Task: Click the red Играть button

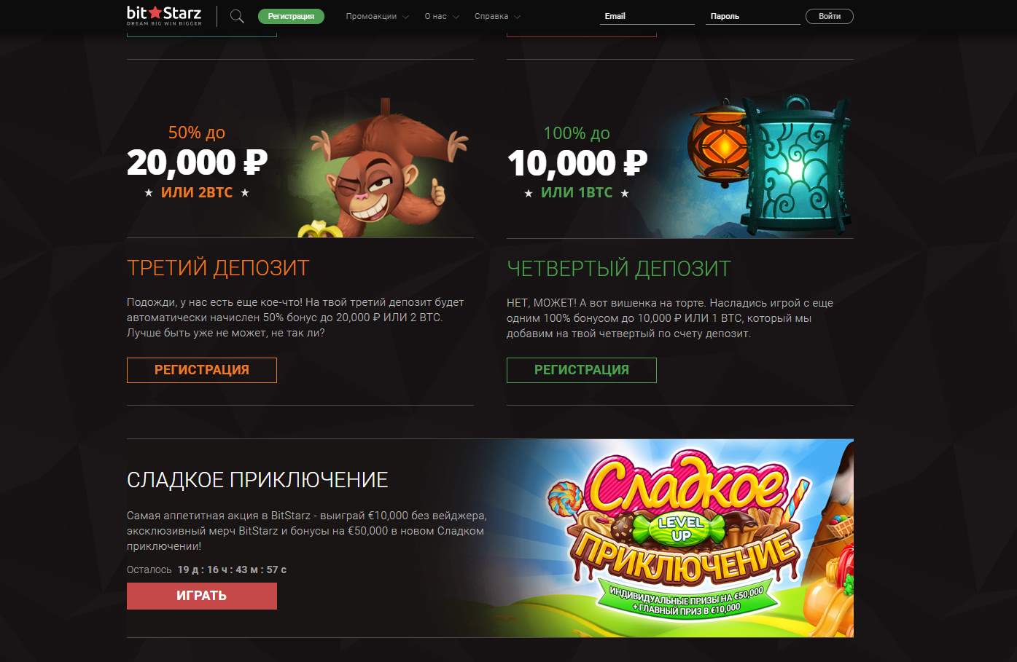Action: pos(202,596)
